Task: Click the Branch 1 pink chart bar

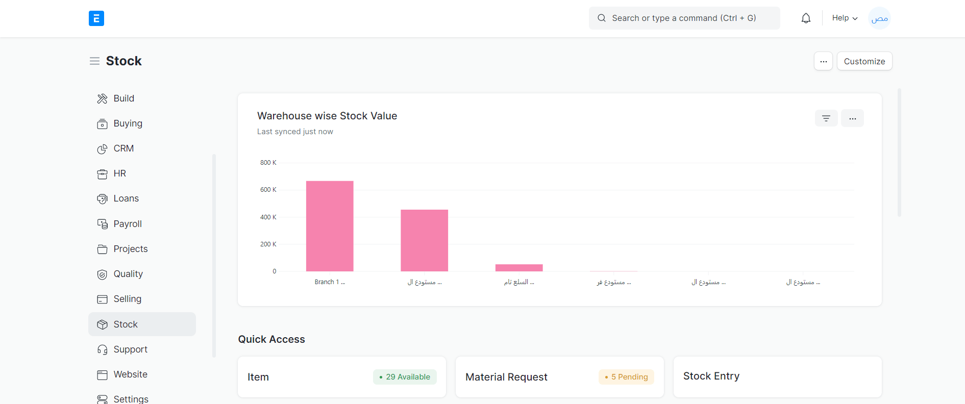Action: [330, 226]
